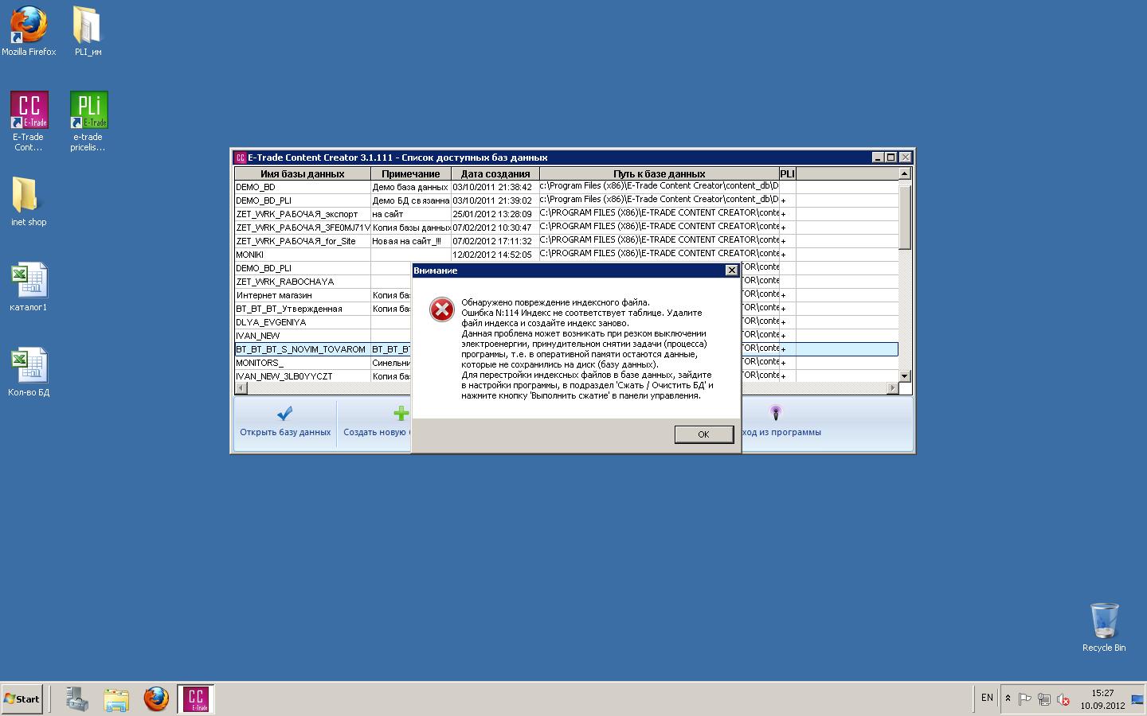The width and height of the screenshot is (1147, 716).
Task: Click OK in the Внимание error dialog
Action: [703, 434]
